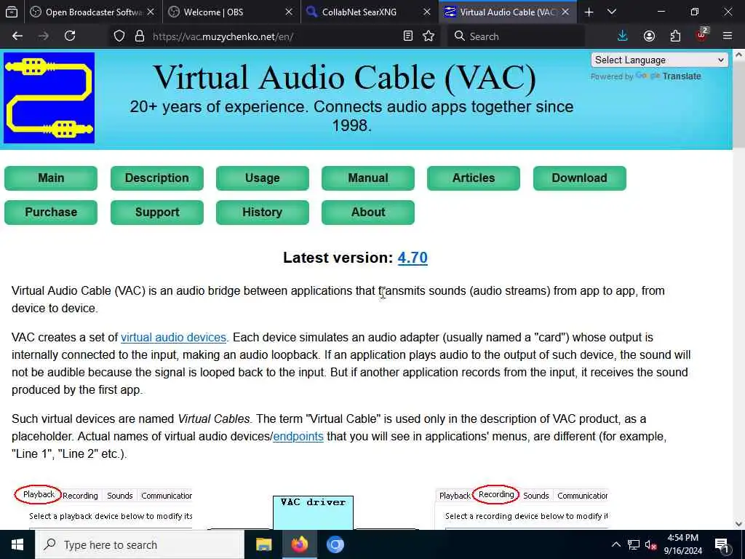
Task: Open the History page button
Action: point(262,212)
